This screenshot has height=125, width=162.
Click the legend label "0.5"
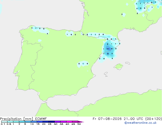pos(9,124)
